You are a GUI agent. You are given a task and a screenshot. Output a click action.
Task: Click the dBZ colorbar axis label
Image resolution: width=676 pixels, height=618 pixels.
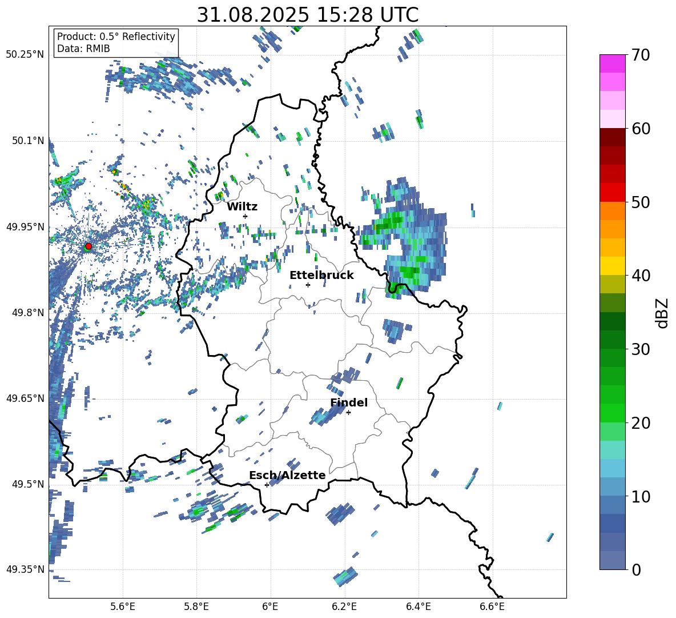point(661,313)
